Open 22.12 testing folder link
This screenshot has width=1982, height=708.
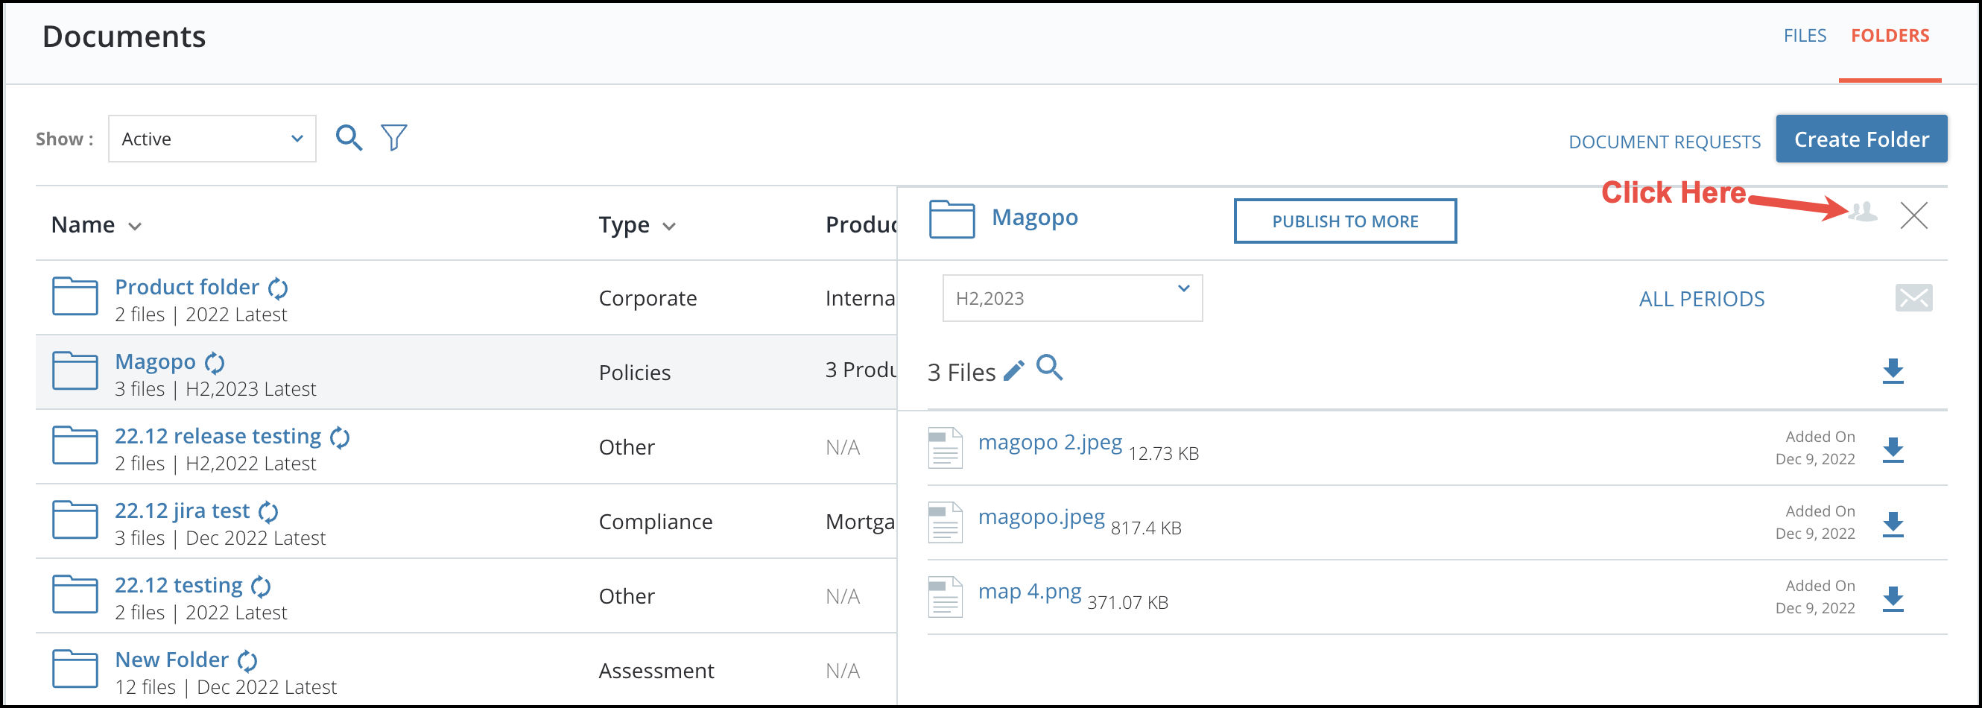179,586
